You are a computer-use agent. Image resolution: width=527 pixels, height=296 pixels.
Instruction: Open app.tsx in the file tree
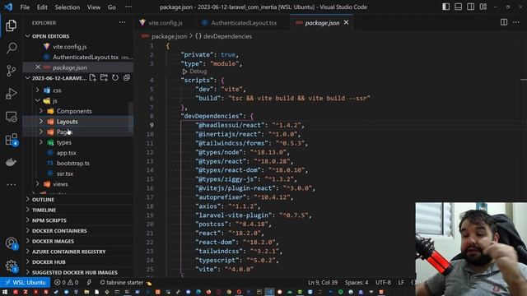coord(78,153)
